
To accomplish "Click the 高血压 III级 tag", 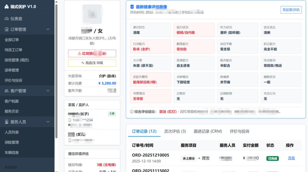I will 92,63.
